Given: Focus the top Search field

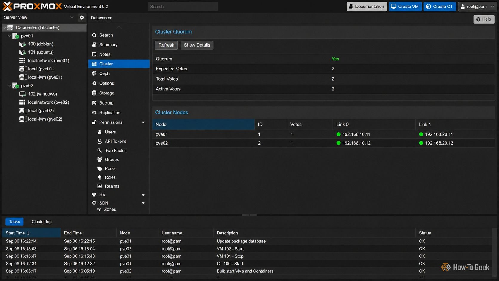Looking at the screenshot, I should (x=183, y=7).
